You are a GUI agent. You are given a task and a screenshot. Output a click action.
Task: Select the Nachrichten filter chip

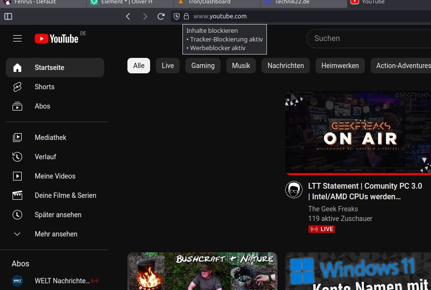tap(286, 66)
